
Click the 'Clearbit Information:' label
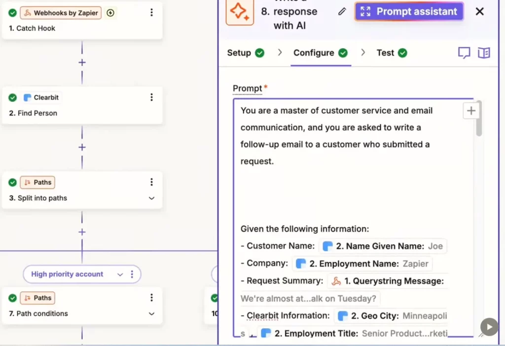[285, 315]
